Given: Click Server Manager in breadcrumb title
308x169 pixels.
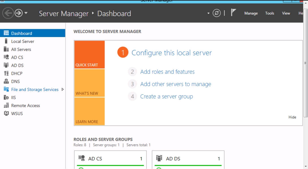Looking at the screenshot, I should click(x=64, y=14).
